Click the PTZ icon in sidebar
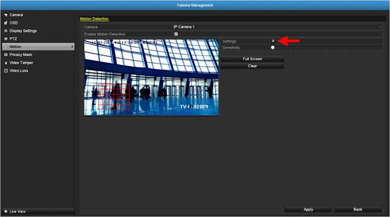This screenshot has height=217, width=390. (6, 39)
